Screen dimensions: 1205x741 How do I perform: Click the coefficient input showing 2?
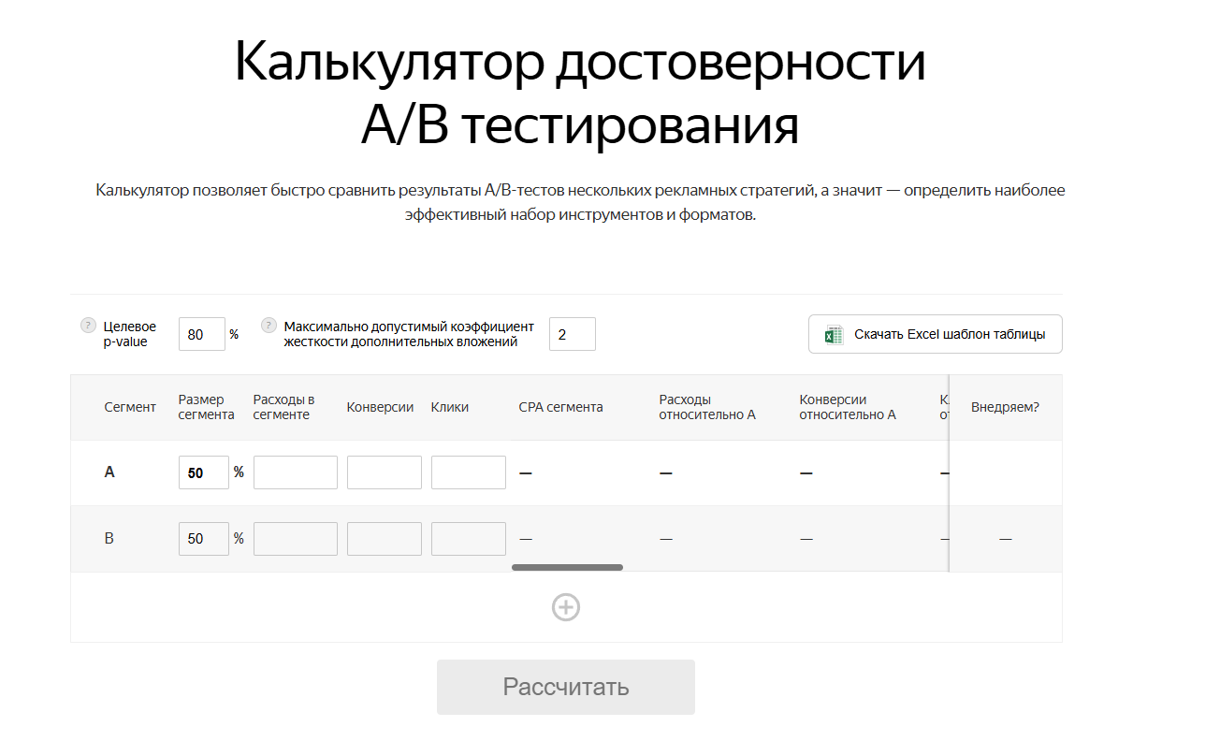click(x=572, y=333)
